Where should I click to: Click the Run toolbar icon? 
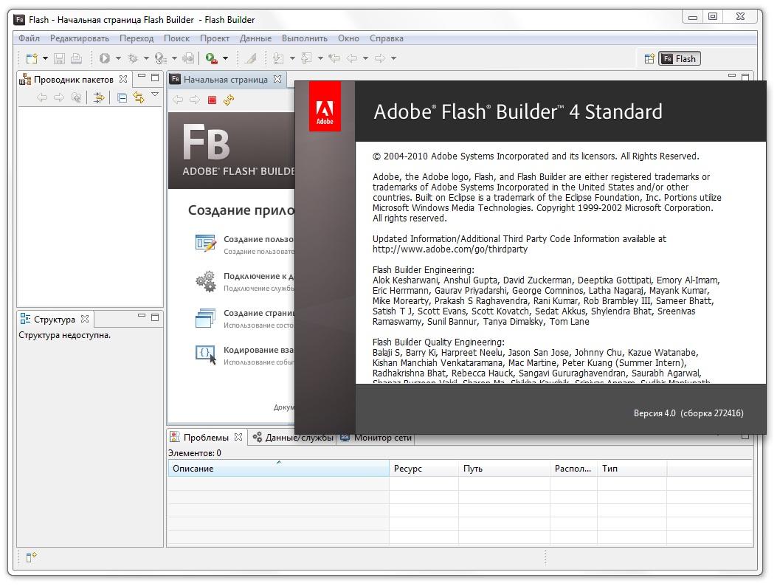pyautogui.click(x=105, y=58)
